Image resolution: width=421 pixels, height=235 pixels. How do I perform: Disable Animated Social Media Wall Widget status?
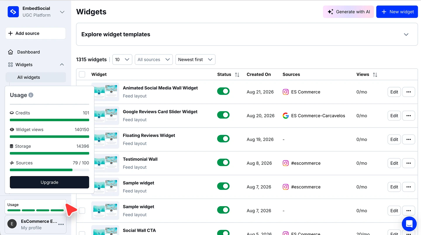click(223, 91)
